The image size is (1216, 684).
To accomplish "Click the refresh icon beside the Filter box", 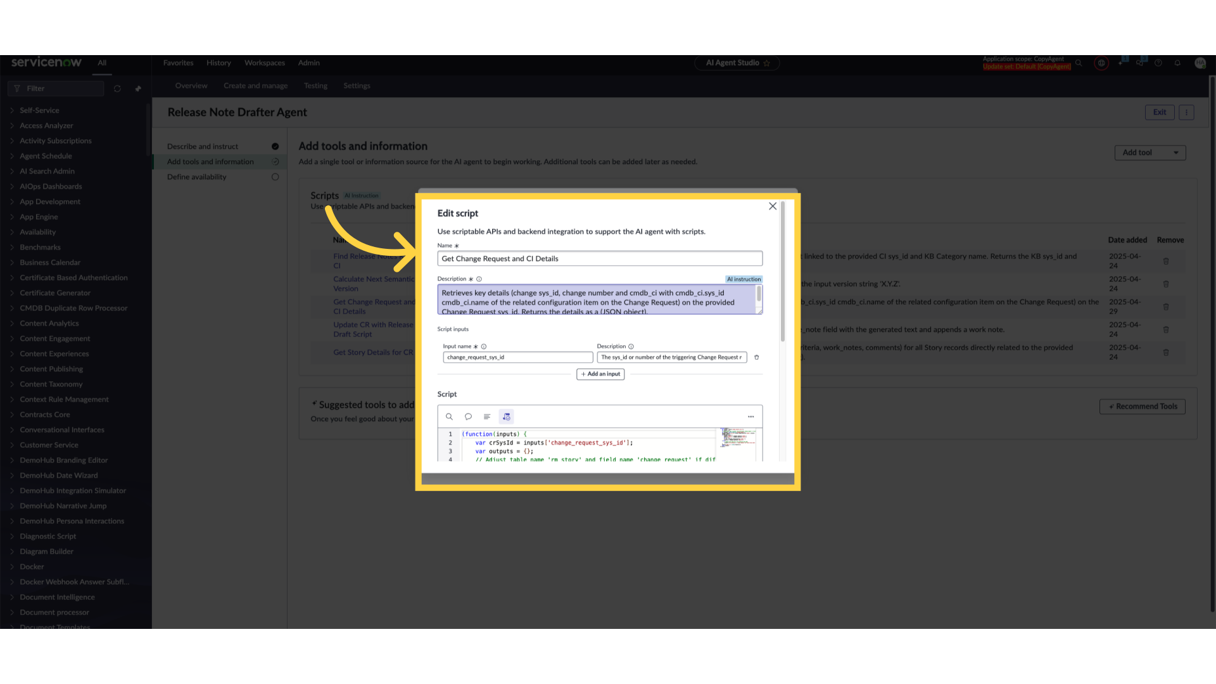I will pyautogui.click(x=117, y=89).
